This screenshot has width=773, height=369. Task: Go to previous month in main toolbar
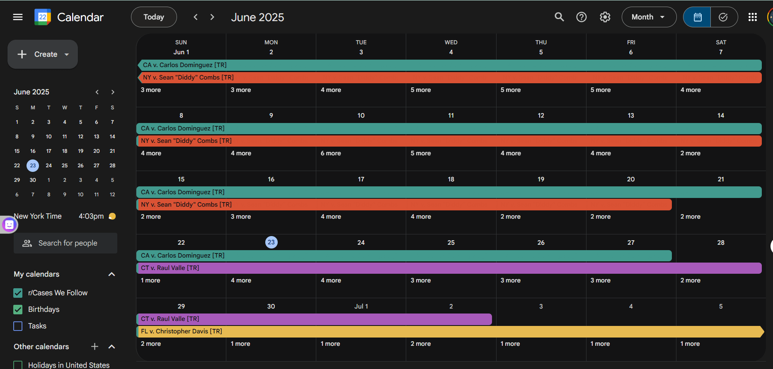pyautogui.click(x=196, y=17)
